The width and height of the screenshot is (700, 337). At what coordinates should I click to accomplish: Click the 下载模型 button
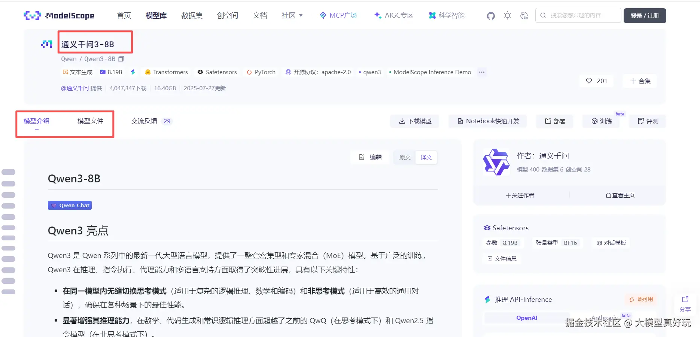415,121
